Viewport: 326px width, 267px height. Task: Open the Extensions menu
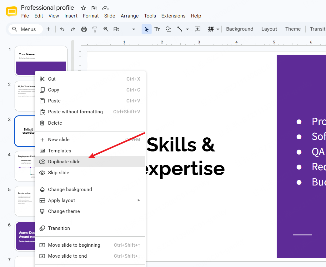coord(173,16)
